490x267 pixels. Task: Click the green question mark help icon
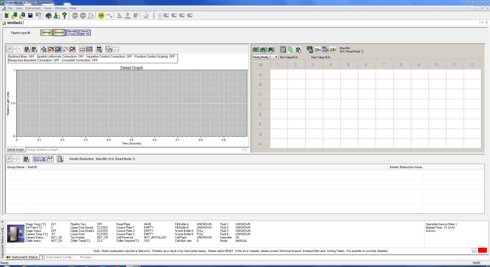pyautogui.click(x=65, y=16)
